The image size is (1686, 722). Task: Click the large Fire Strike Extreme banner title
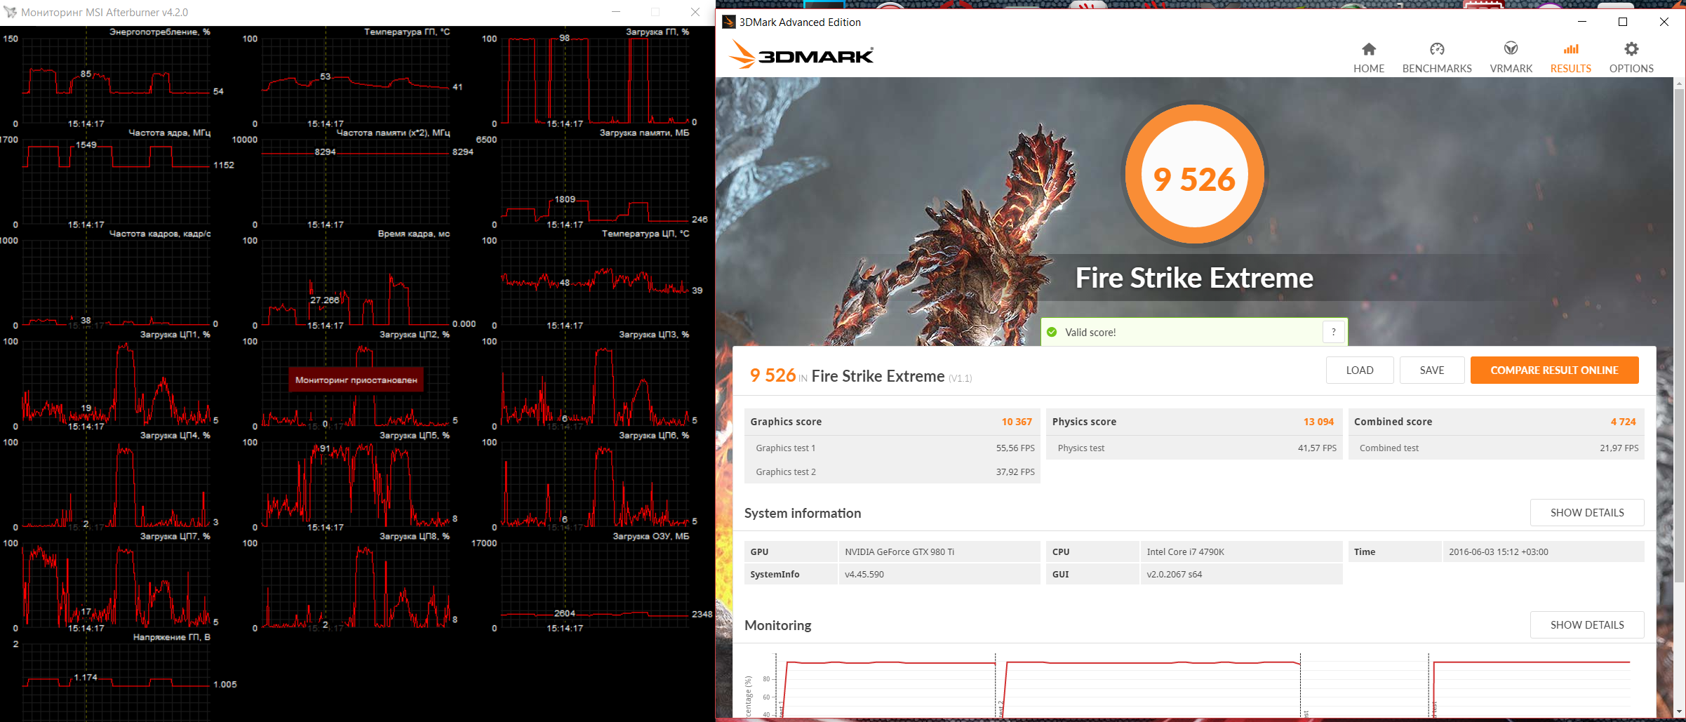click(1194, 278)
